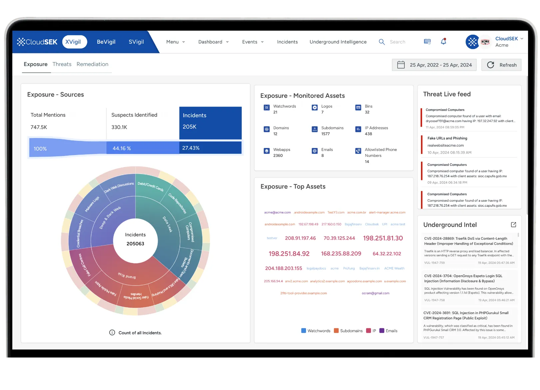Click the Refresh button
This screenshot has height=390, width=540.
(501, 65)
